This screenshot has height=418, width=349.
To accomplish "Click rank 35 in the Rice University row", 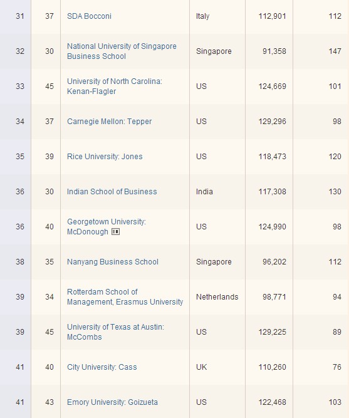I will pyautogui.click(x=20, y=157).
